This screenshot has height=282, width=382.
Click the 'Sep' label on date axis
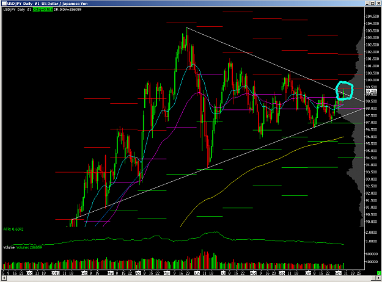pyautogui.click(x=282, y=273)
